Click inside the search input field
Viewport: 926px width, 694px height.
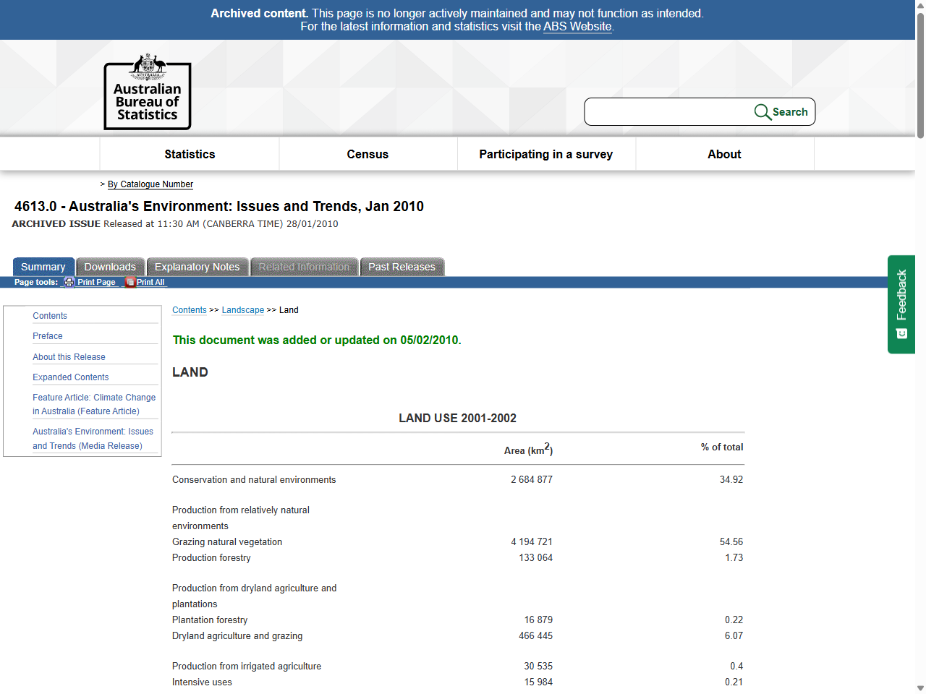click(x=668, y=112)
